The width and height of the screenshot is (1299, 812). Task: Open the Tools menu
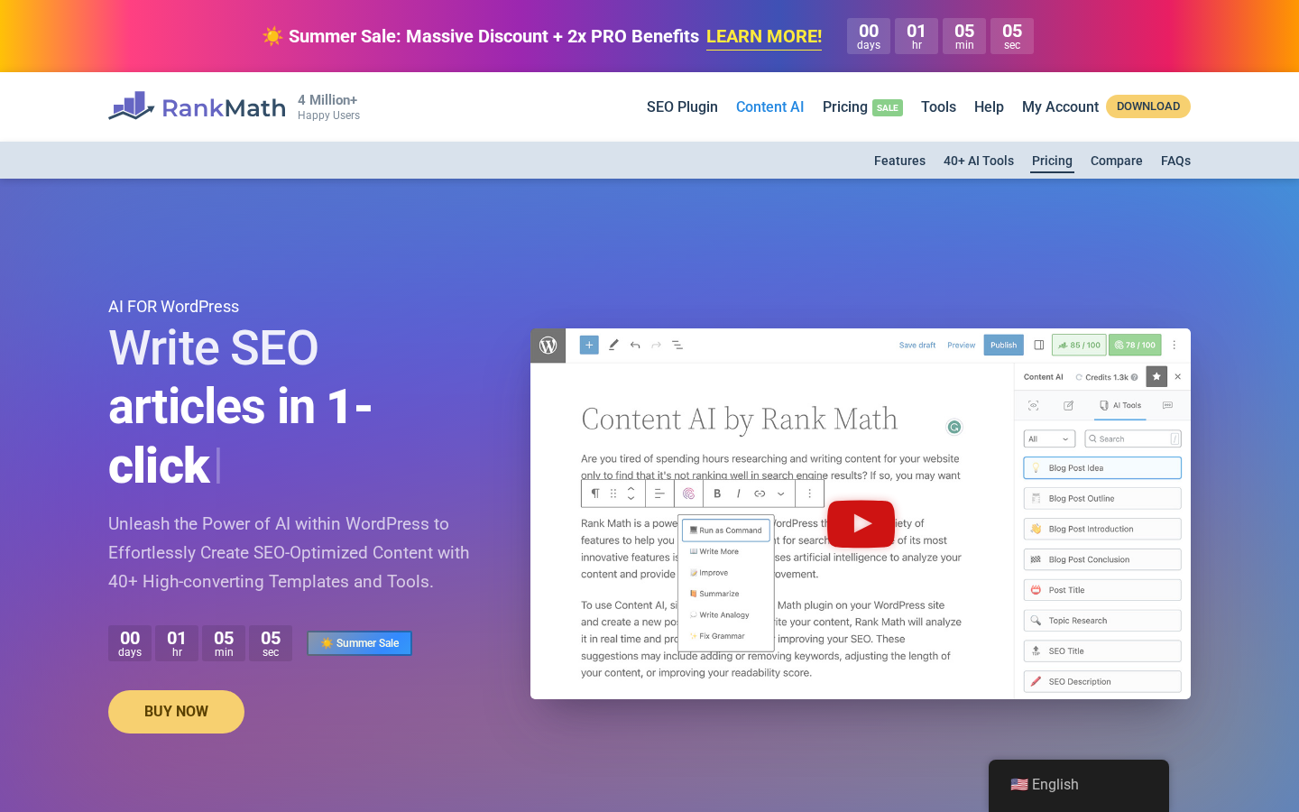pyautogui.click(x=938, y=106)
